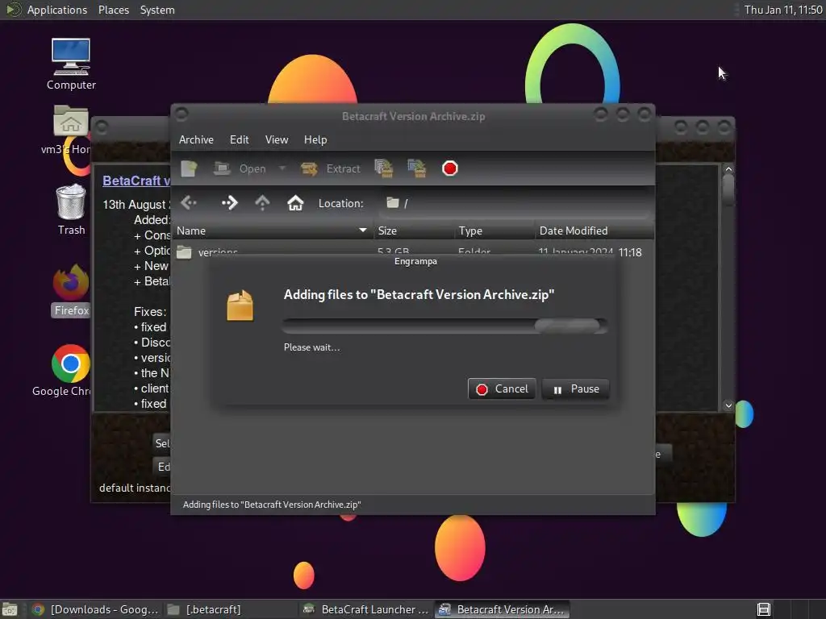The width and height of the screenshot is (826, 619).
Task: Click the add folder toolbar icon
Action: click(417, 168)
